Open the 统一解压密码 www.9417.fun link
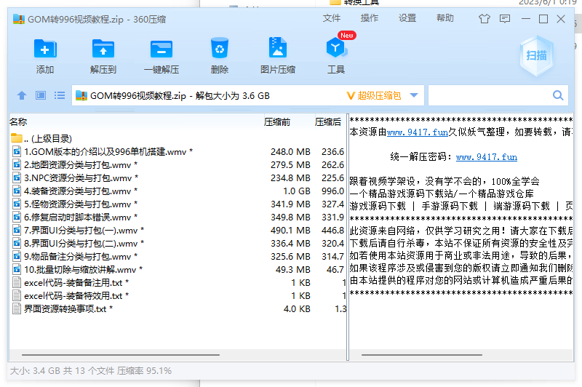The image size is (582, 387). tap(486, 157)
